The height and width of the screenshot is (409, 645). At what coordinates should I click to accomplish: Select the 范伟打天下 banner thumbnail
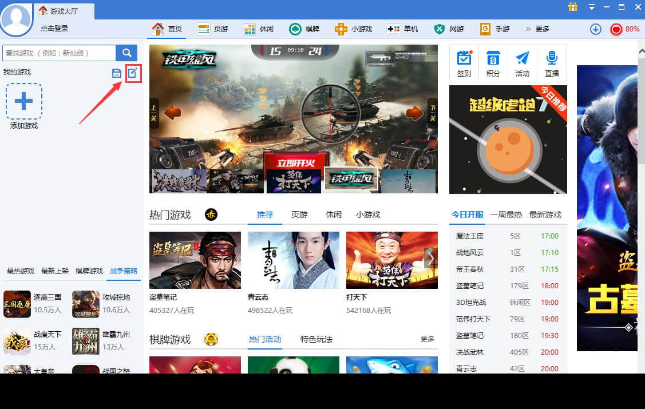[294, 181]
